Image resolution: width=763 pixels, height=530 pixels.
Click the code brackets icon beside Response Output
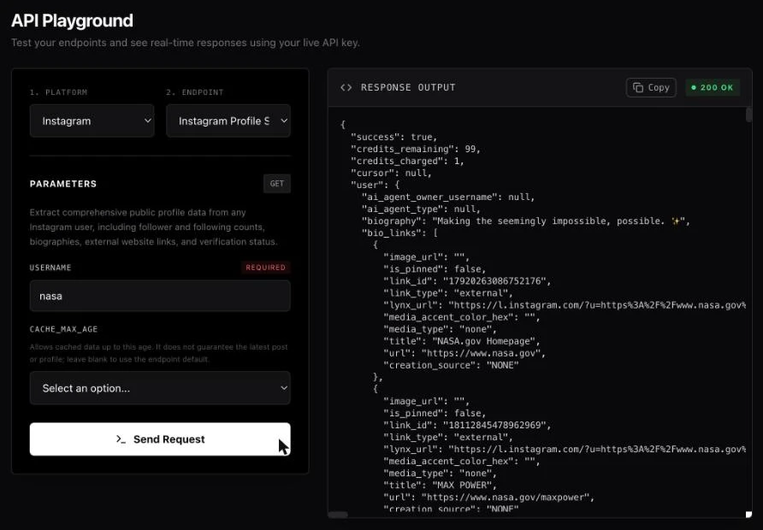click(x=346, y=87)
